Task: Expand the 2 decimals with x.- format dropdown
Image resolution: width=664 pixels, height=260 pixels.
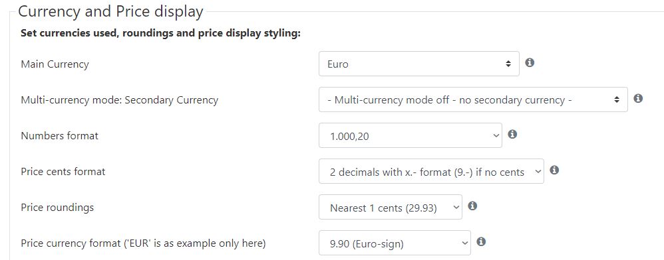Action: [x=431, y=171]
